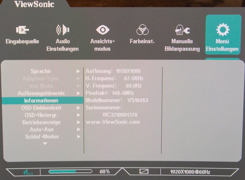
Task: Click the 60% brightness progress bar
Action: point(70,171)
